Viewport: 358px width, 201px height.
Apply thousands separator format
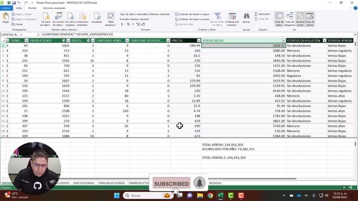(133, 24)
